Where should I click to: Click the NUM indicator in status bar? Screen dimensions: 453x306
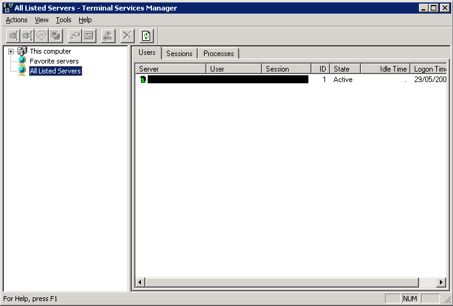(410, 299)
